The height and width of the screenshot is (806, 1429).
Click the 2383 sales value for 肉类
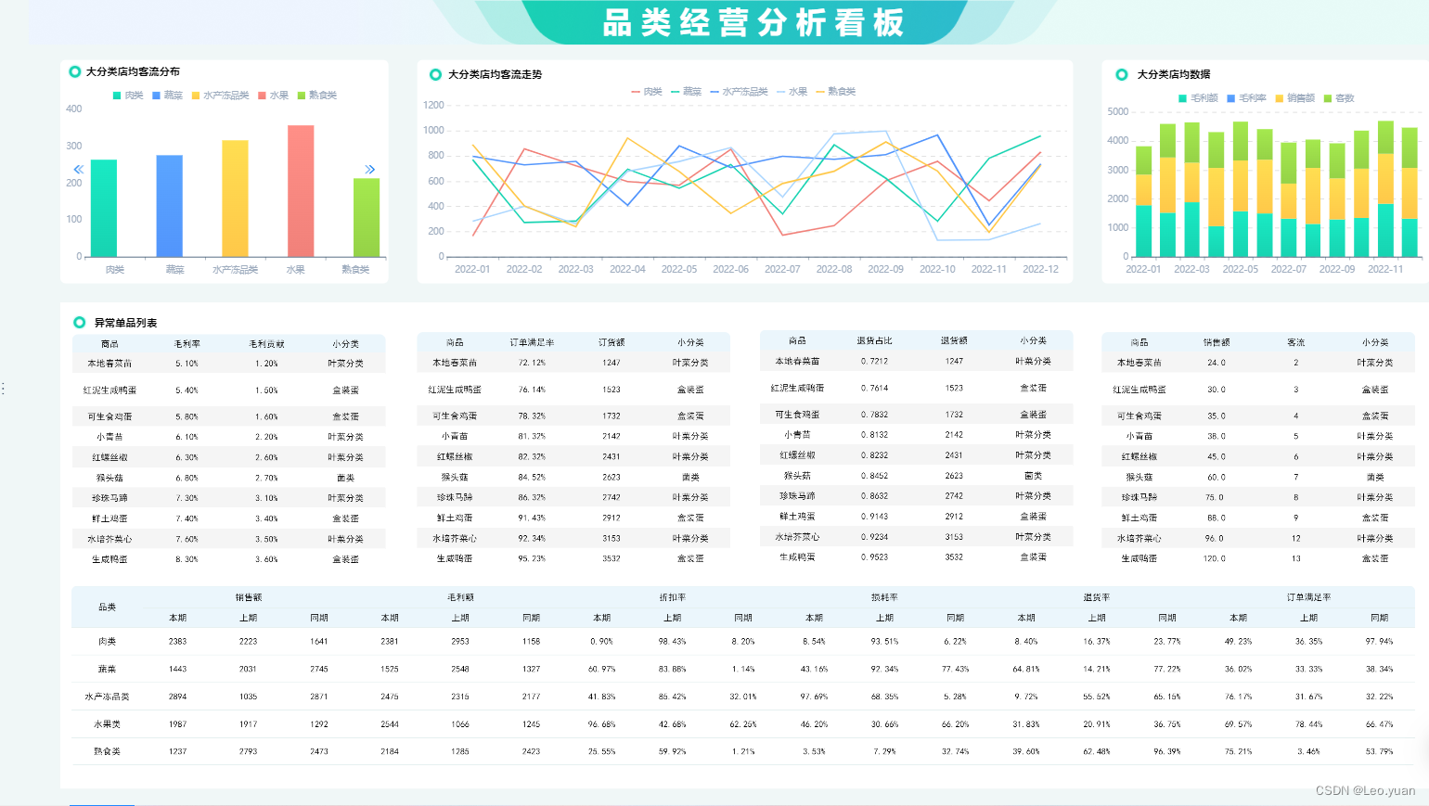177,641
